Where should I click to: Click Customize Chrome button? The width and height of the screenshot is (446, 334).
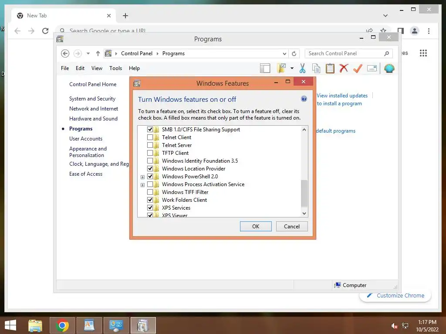395,296
